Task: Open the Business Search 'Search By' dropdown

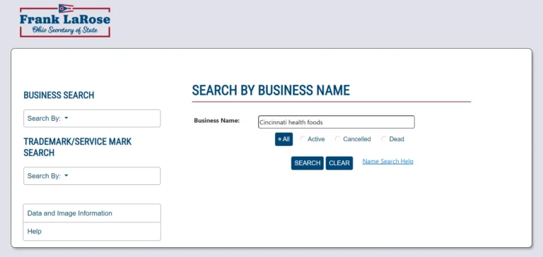Action: pos(92,119)
